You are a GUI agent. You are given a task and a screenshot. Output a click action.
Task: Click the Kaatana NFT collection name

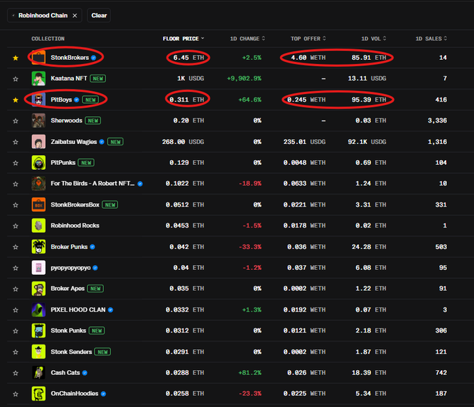[x=69, y=79]
